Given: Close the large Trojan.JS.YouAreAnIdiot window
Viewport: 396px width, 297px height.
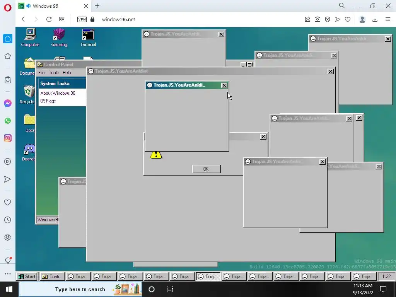Looking at the screenshot, I should 331,72.
